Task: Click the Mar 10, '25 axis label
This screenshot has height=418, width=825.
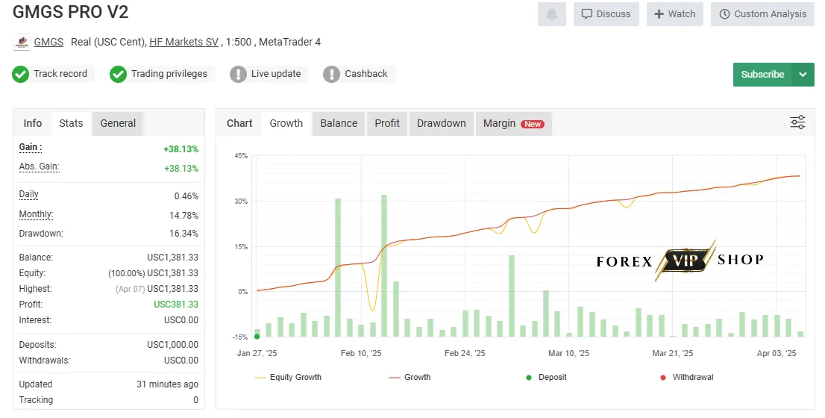Action: point(568,353)
